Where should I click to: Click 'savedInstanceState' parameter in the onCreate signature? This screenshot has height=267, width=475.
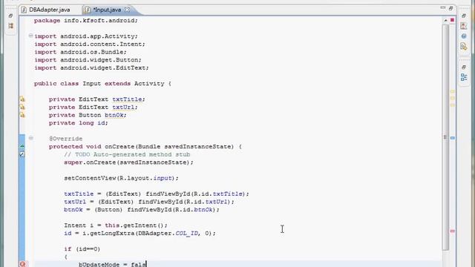pyautogui.click(x=199, y=147)
